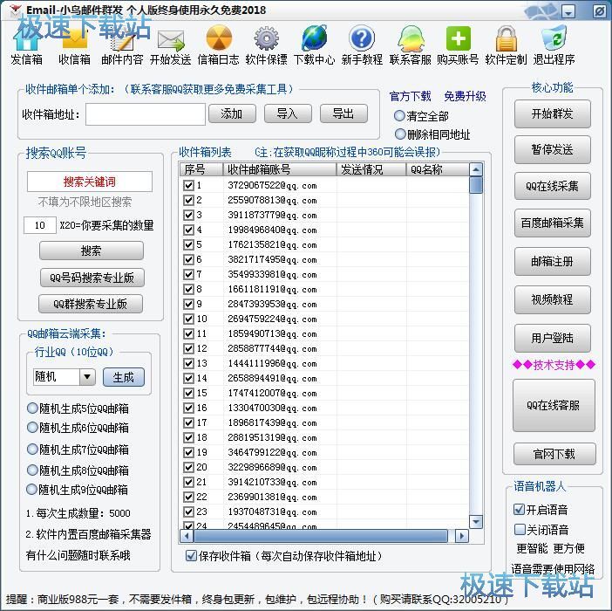Click the 暂停发送 button
Viewport: 612px width, 611px height.
(x=553, y=149)
